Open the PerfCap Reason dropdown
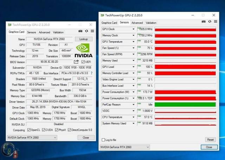 (134, 105)
